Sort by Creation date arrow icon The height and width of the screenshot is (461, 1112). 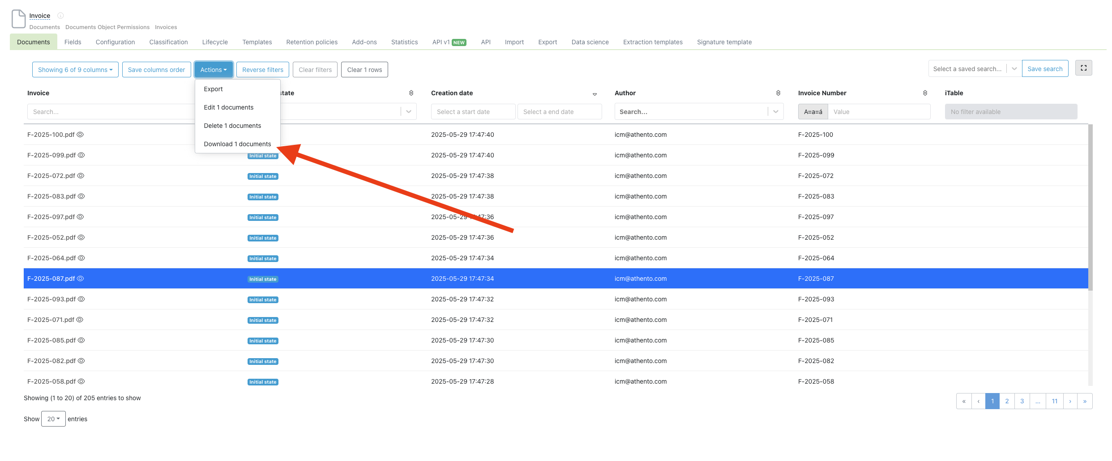click(x=594, y=94)
